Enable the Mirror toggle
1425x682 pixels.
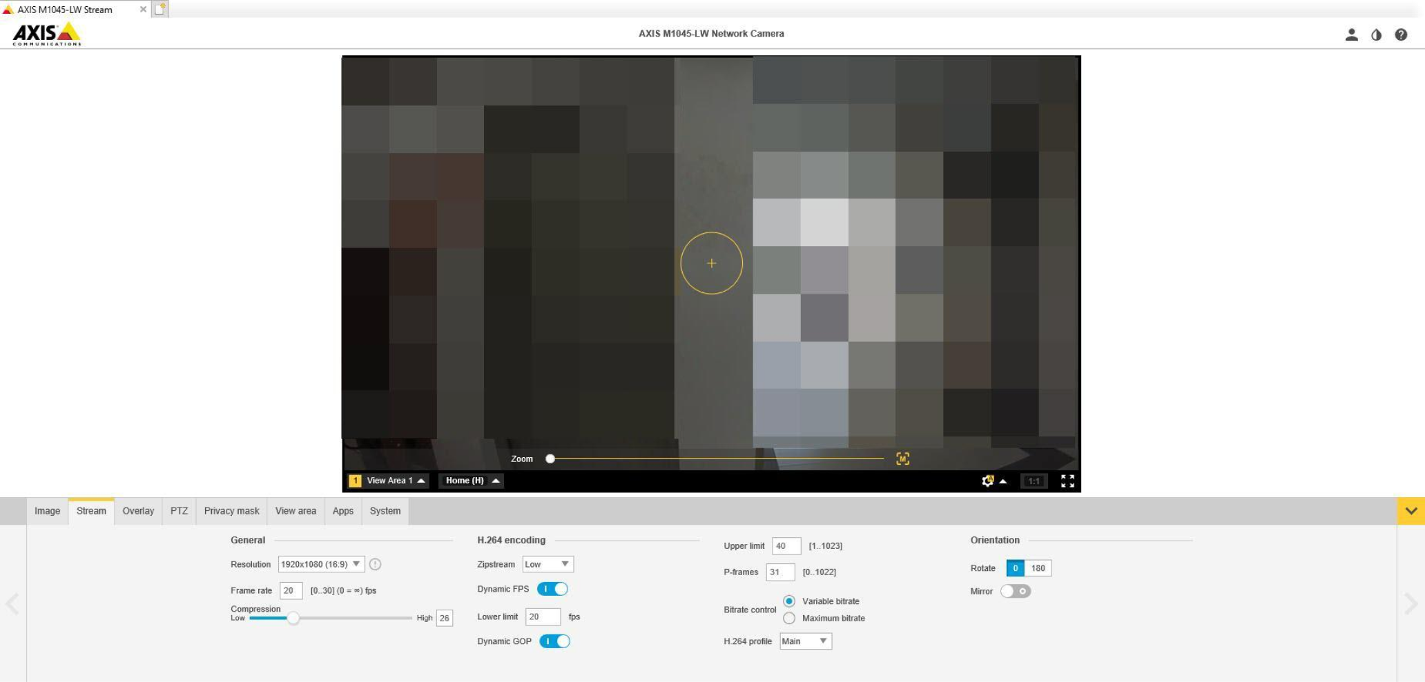[1016, 591]
